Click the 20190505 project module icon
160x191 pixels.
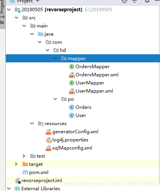[x=17, y=10]
